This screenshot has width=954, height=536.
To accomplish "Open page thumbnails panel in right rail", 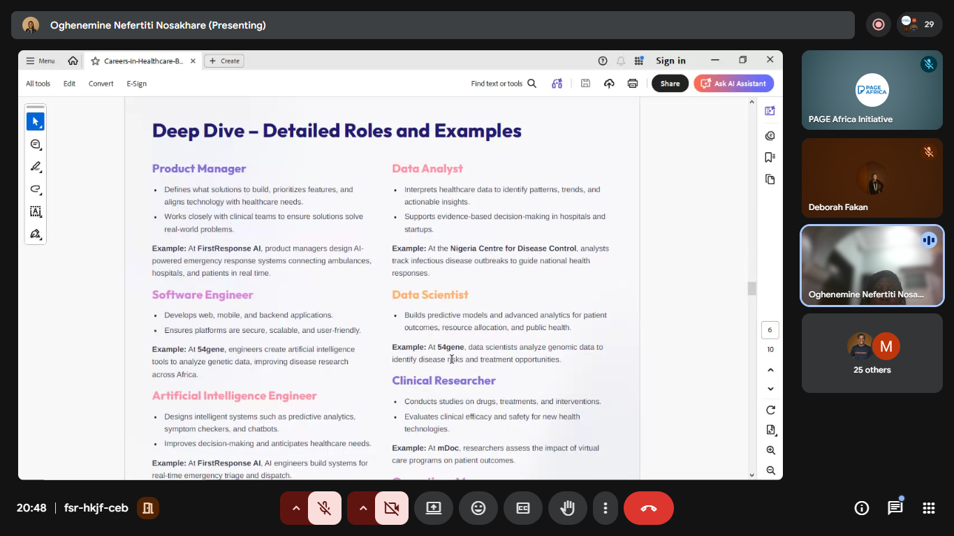I will [770, 179].
